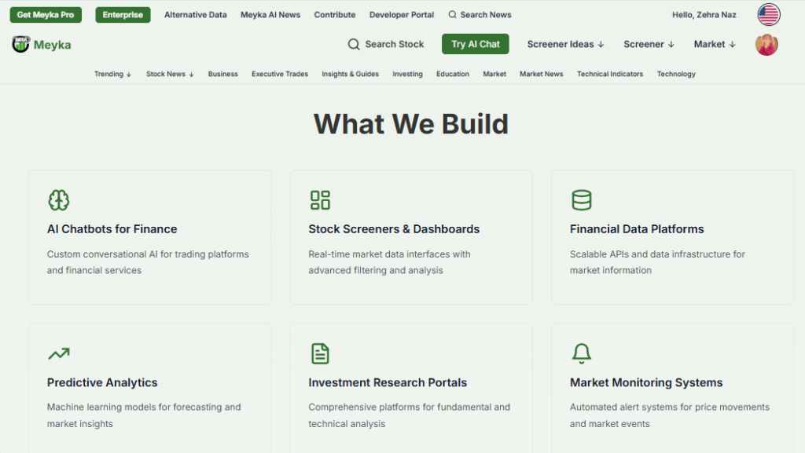
Task: Select Executive Trades in the navigation
Action: coord(279,74)
